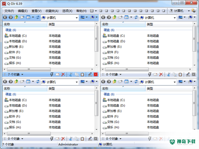The height and width of the screenshot is (149, 199).
Task: Select 本地磁盘 (D:) in bottom-left pane
Action: tap(16, 106)
